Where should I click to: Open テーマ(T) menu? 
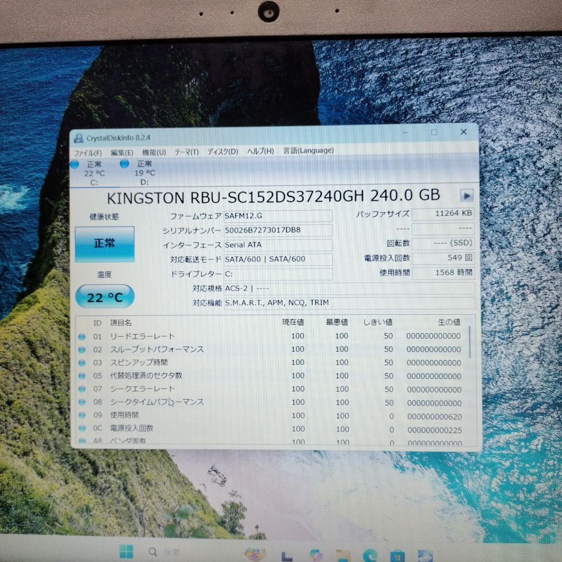pos(186,152)
